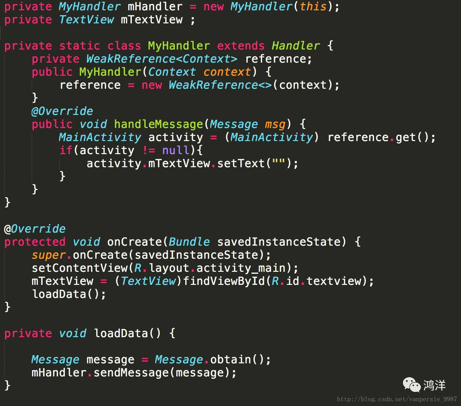Select the "protected" keyword
The height and width of the screenshot is (406, 461).
coord(35,242)
